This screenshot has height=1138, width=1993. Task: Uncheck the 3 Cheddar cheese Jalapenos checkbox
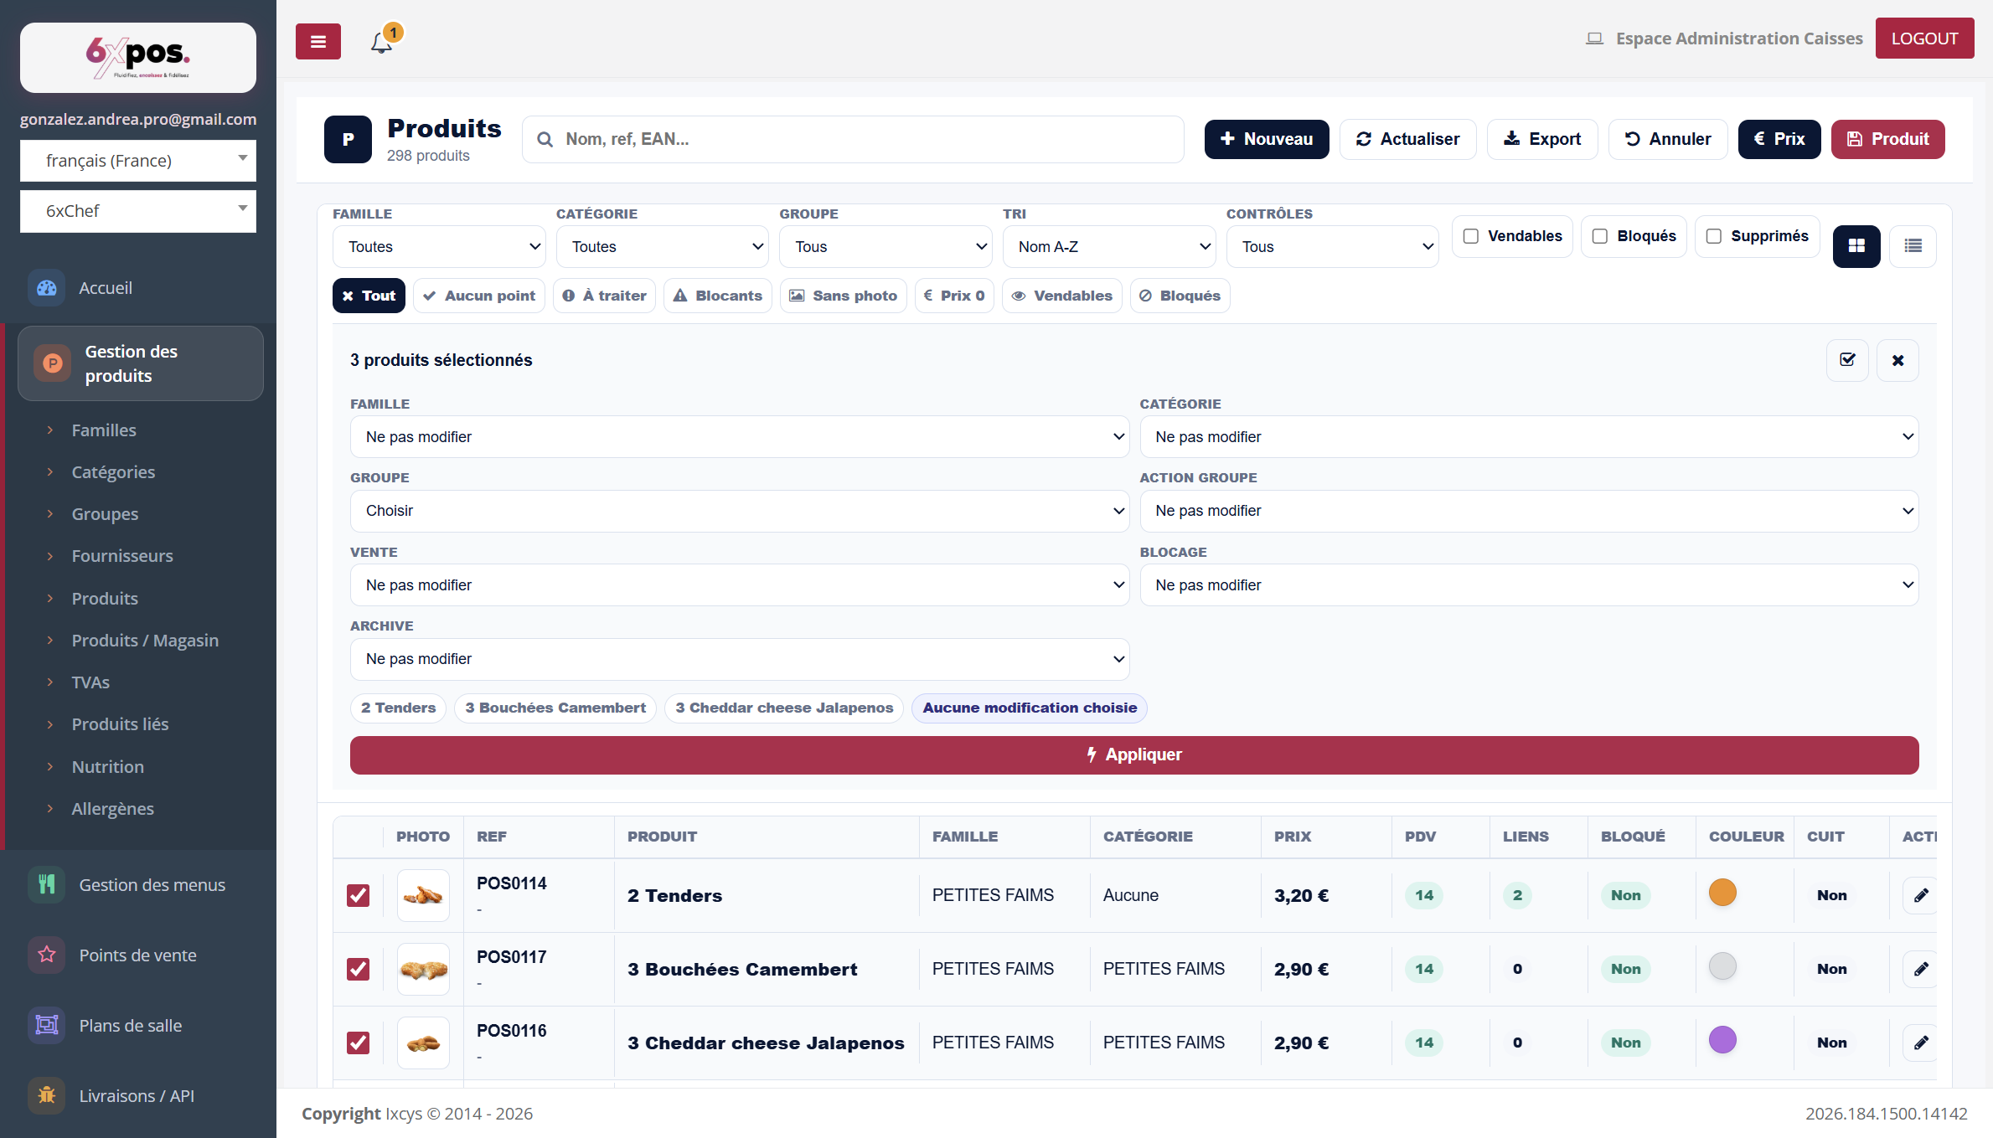tap(358, 1043)
